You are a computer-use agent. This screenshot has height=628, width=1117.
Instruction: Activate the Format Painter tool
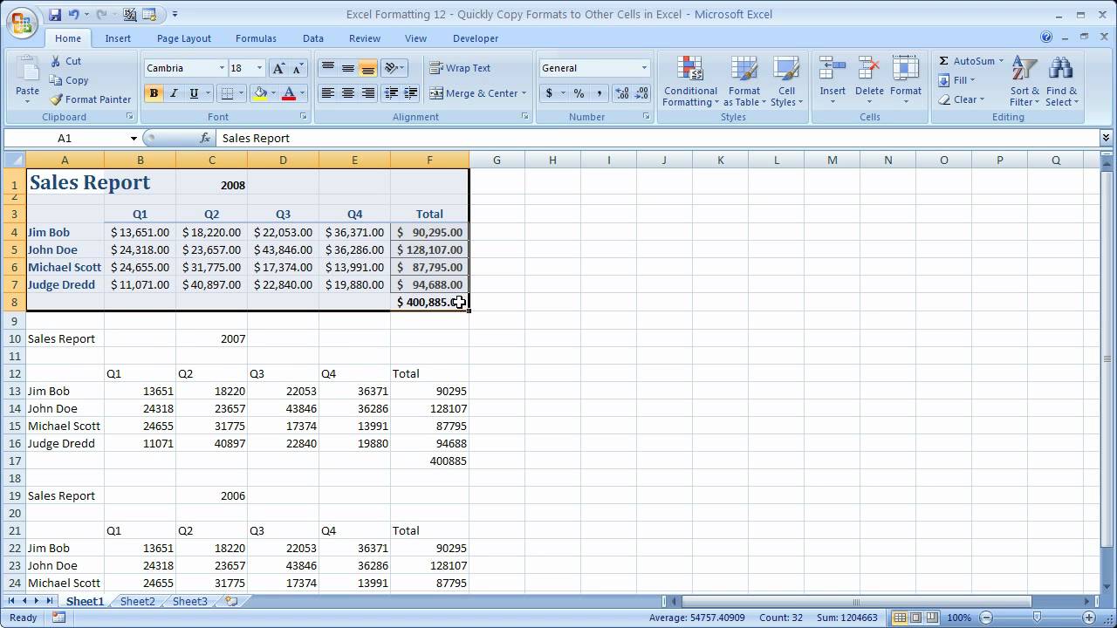click(91, 99)
